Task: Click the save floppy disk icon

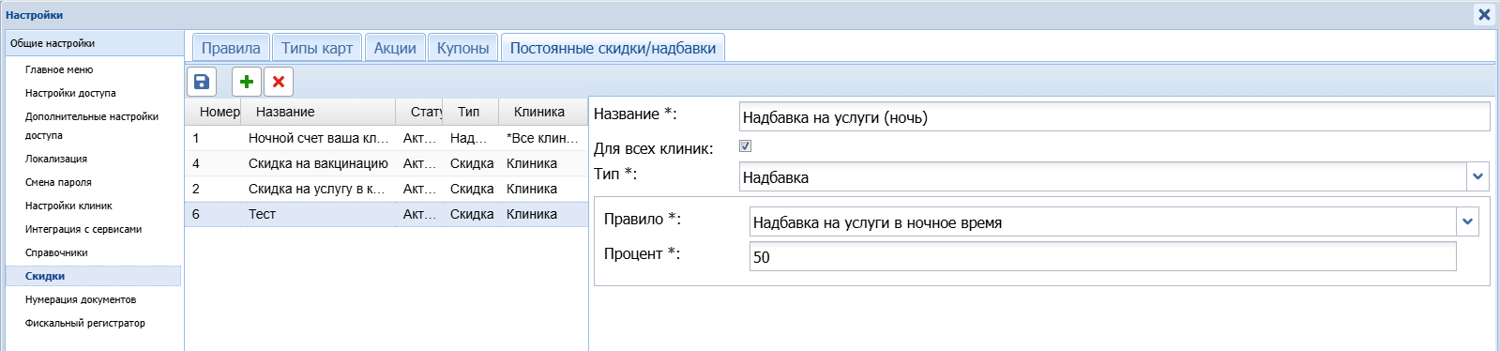Action: pyautogui.click(x=202, y=82)
